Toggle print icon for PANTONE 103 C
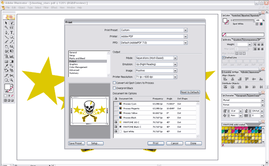This screenshot has height=166, width=269. (116, 122)
